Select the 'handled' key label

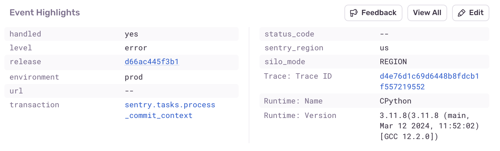(25, 34)
